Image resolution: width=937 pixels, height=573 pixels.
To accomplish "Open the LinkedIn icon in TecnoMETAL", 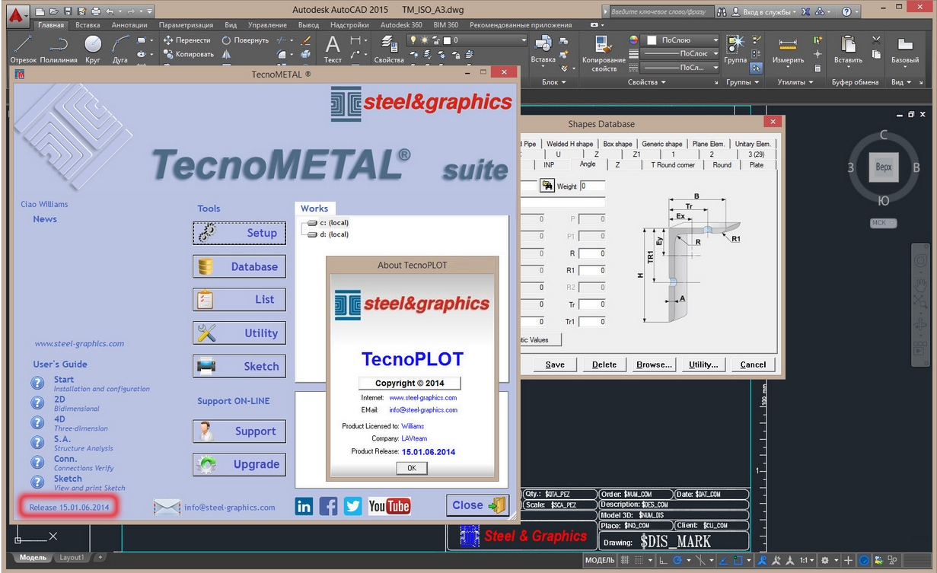I will [x=304, y=506].
